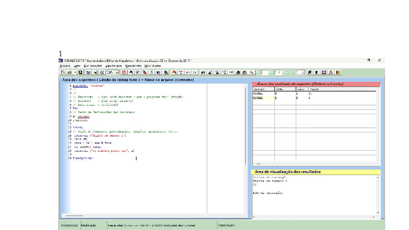Select the GLOBAL row for variable N
Screen dimensions: 409x230
tap(314, 93)
